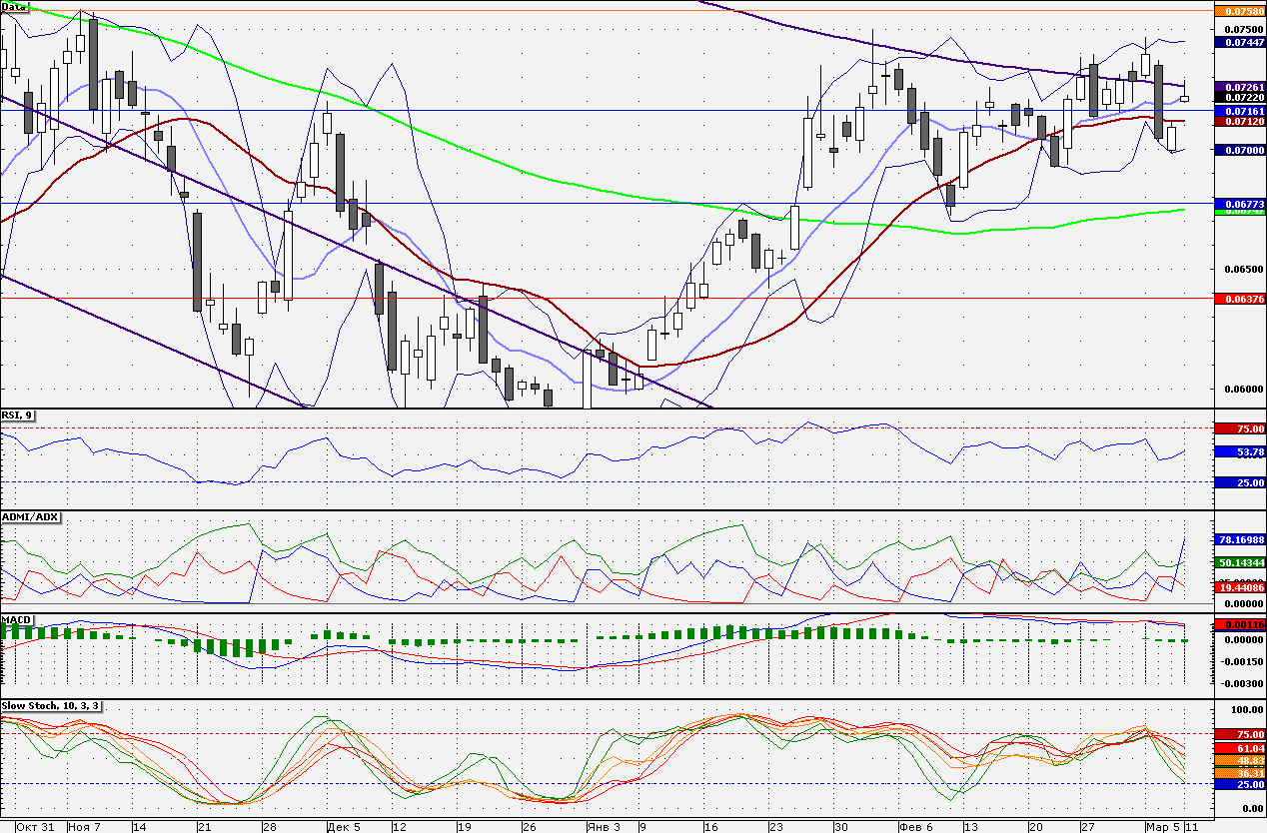Select the red 0.06376 price level tag

[1240, 298]
